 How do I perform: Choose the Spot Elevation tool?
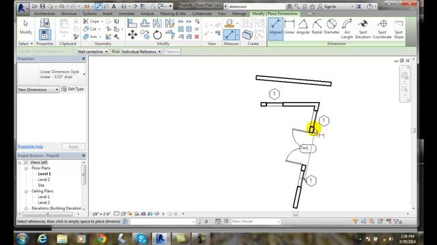(x=363, y=29)
